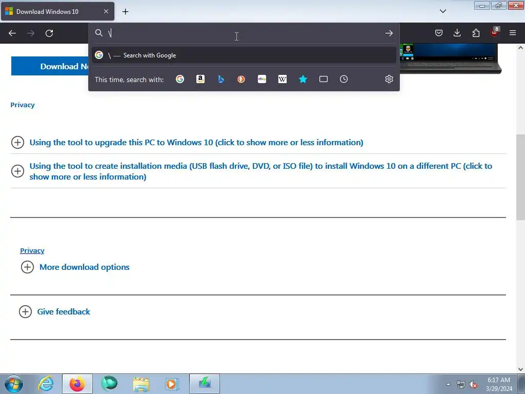
Task: Open the green orb app in the taskbar
Action: tap(110, 384)
